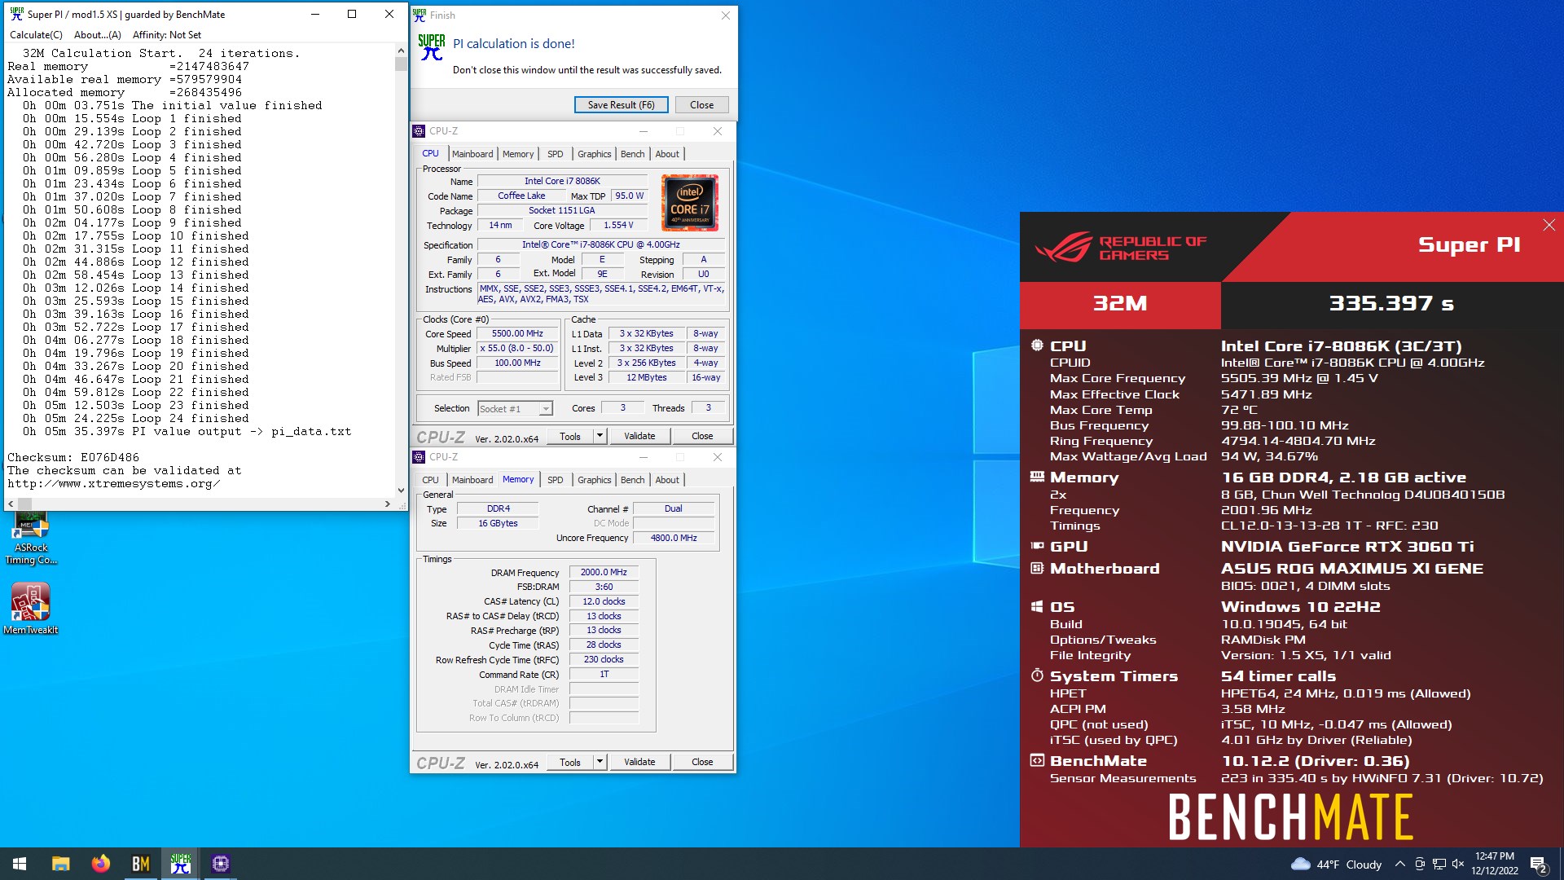This screenshot has width=1564, height=880.
Task: Click the Core Voltage 1.554 V field
Action: [x=618, y=226]
